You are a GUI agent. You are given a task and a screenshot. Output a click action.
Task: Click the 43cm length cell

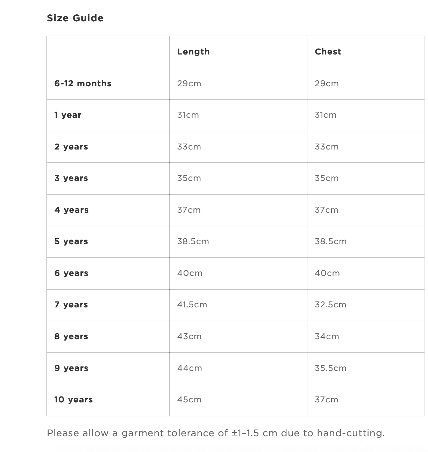pos(189,336)
